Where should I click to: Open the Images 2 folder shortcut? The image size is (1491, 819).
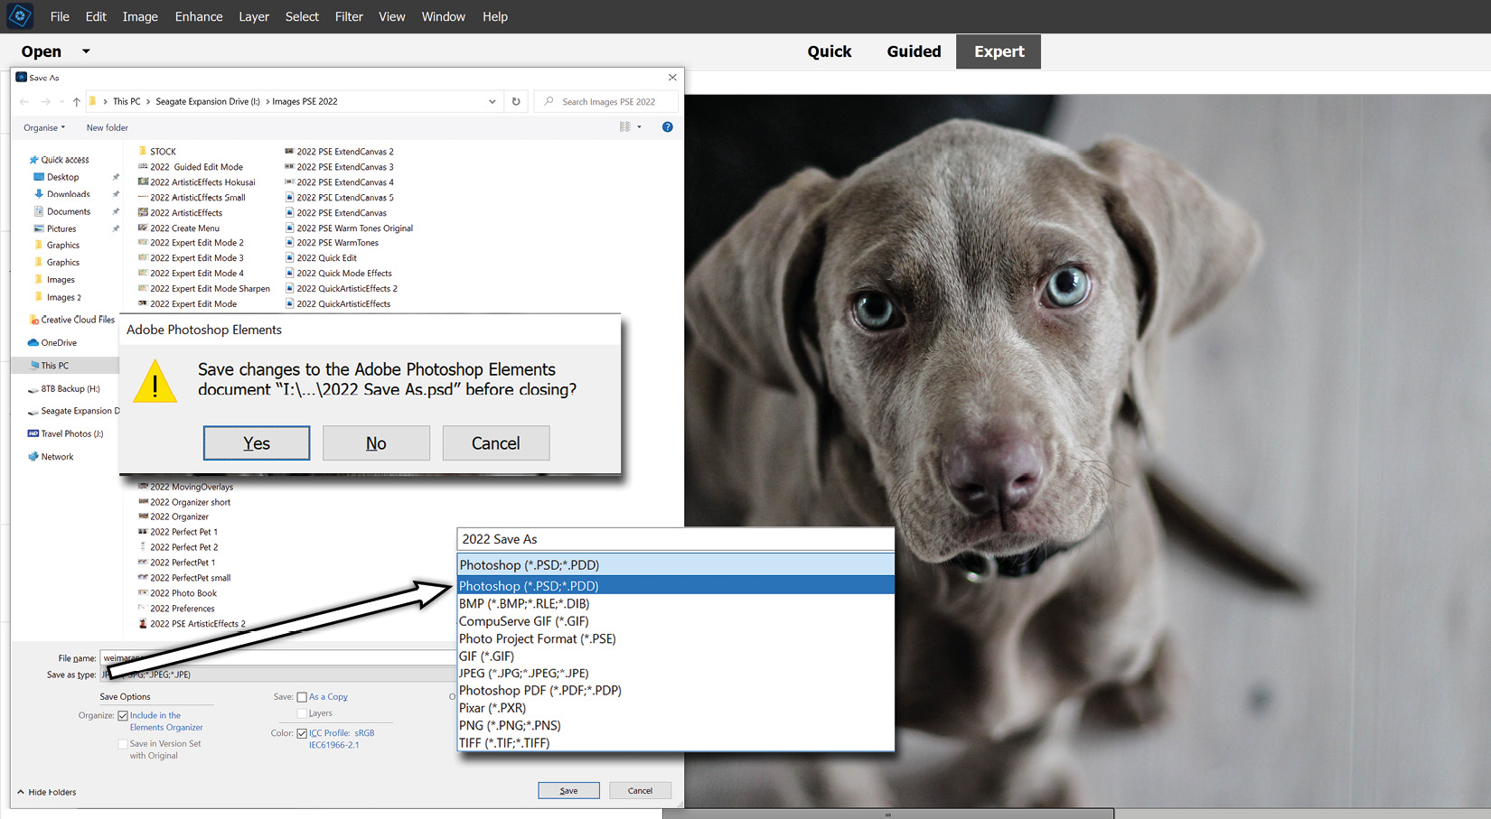63,297
